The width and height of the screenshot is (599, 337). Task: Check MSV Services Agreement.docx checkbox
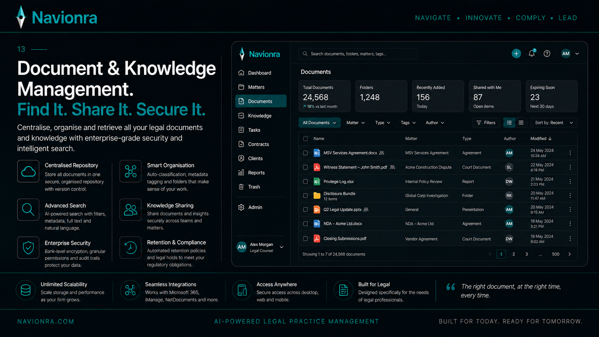[305, 153]
